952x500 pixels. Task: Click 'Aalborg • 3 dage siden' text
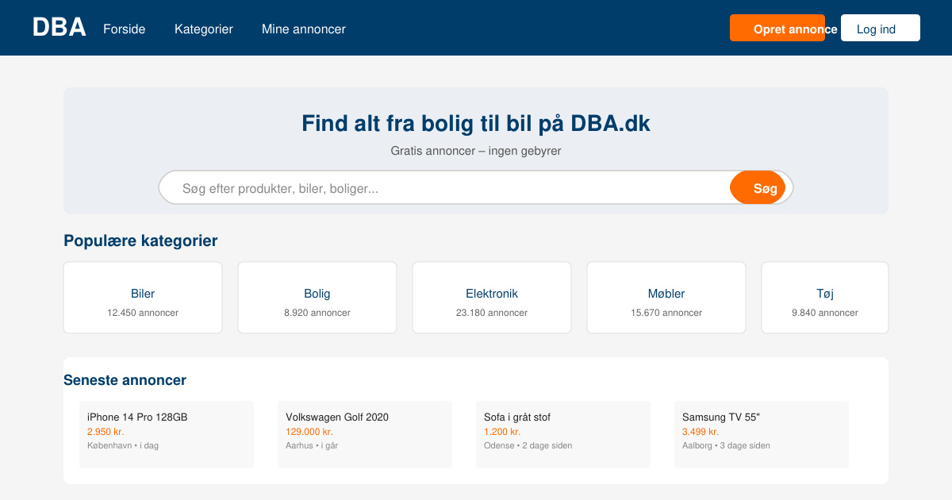[x=726, y=445]
